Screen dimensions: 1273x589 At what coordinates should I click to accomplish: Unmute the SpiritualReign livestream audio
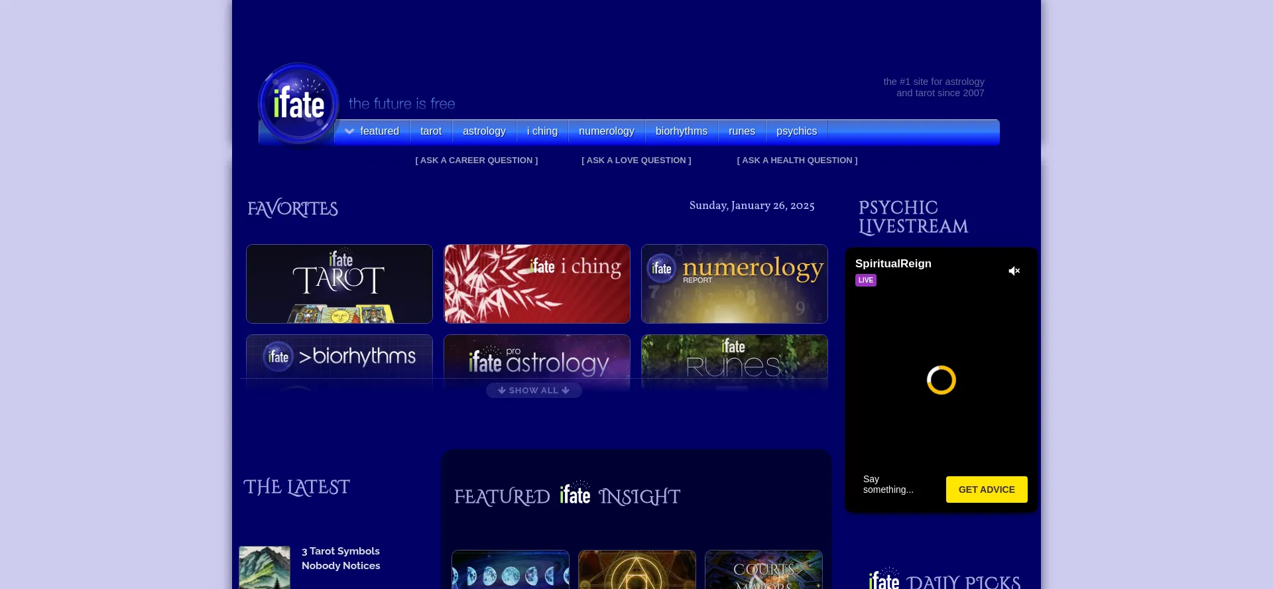(1014, 271)
